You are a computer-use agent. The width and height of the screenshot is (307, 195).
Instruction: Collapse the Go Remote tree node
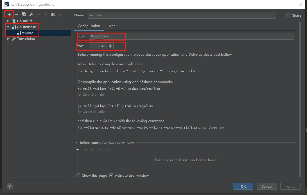tap(8, 27)
